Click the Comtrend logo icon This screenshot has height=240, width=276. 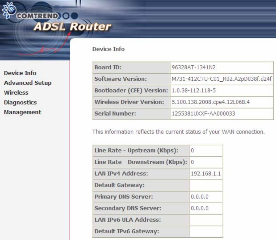[9, 10]
